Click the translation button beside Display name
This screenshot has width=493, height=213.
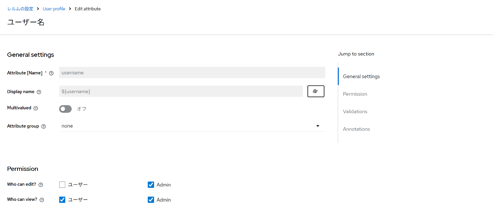tap(315, 92)
